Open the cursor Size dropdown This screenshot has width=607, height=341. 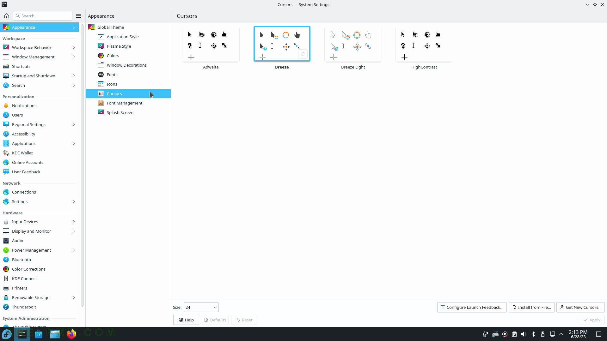click(x=201, y=307)
